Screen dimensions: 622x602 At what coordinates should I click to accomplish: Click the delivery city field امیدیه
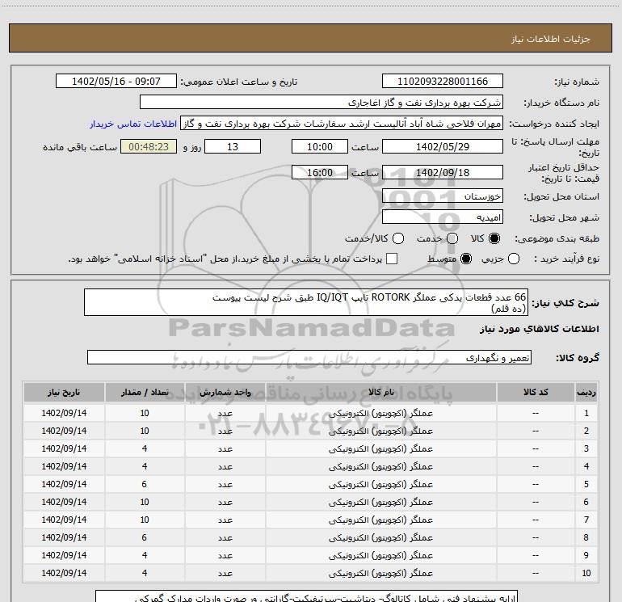[443, 217]
